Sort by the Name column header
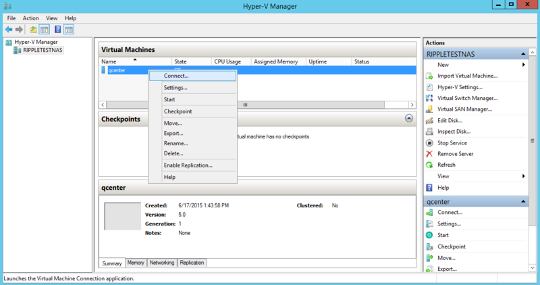The height and width of the screenshot is (285, 540). click(x=135, y=61)
